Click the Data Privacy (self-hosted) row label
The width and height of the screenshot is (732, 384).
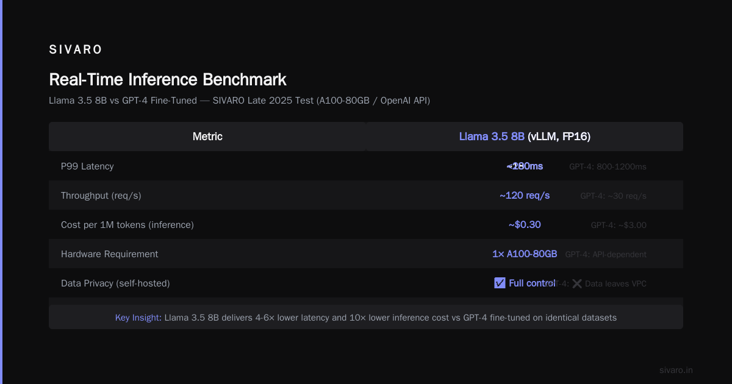(x=115, y=283)
